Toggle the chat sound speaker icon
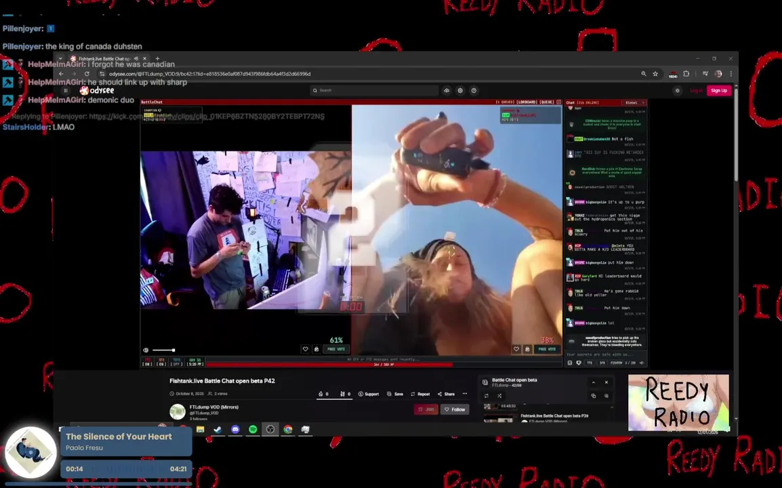This screenshot has height=488, width=782. [642, 363]
